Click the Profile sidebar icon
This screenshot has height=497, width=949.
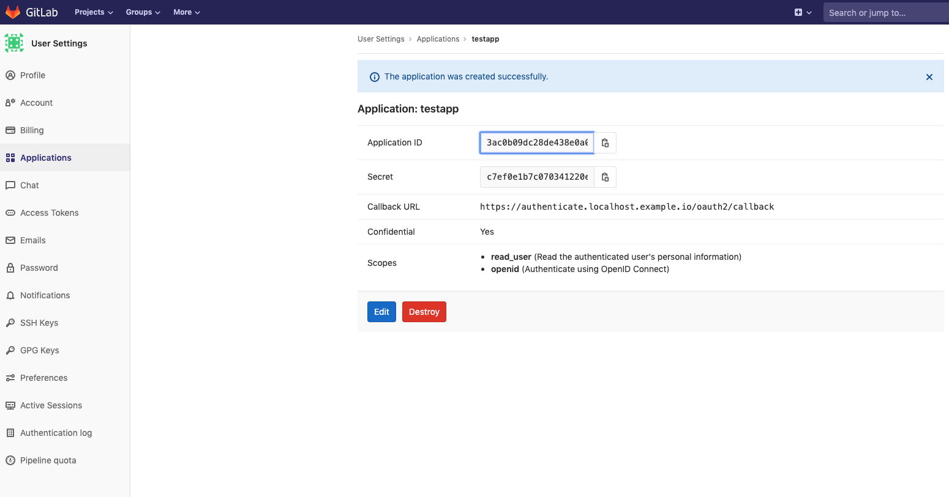point(10,75)
